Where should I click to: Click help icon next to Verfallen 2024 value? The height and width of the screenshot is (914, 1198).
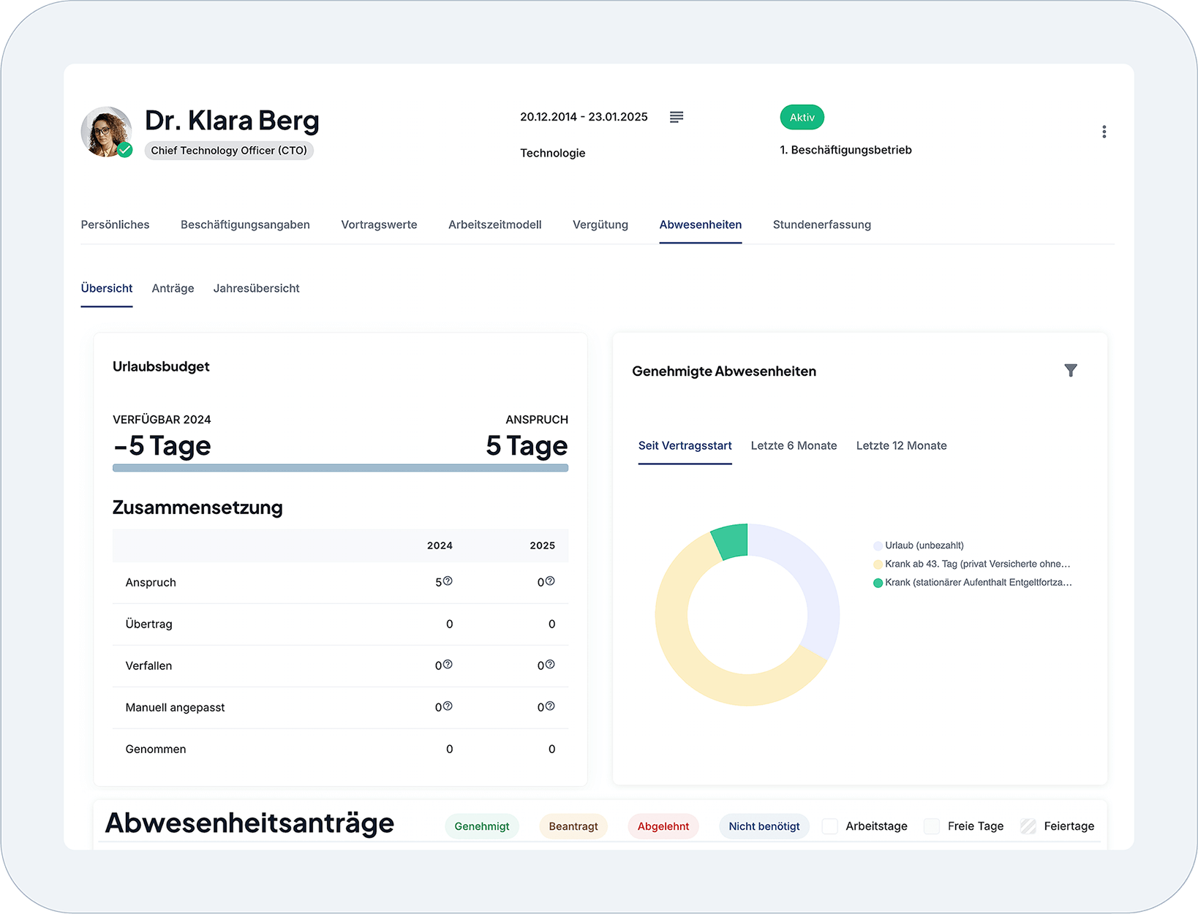[448, 665]
